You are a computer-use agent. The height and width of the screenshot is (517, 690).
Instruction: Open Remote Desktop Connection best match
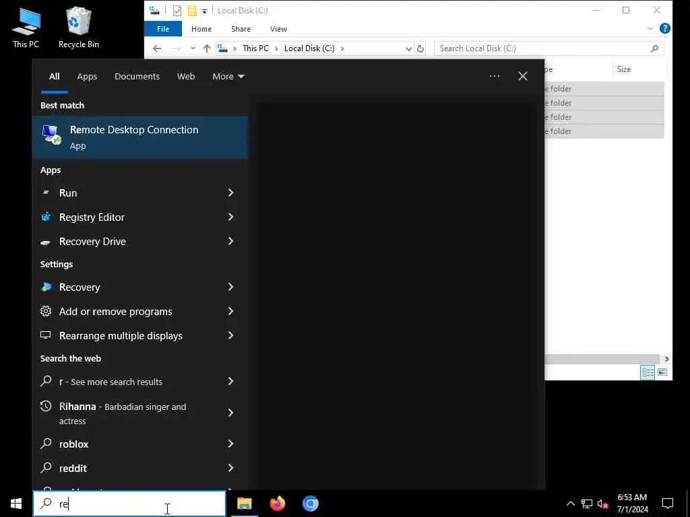pyautogui.click(x=140, y=137)
